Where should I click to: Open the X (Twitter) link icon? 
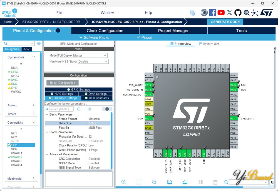point(229,13)
